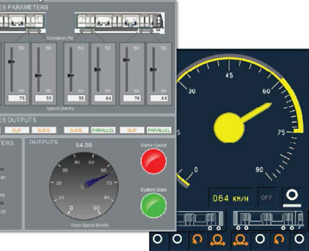Click the first orange SLIP output label
The height and width of the screenshot is (251, 309).
[17, 130]
